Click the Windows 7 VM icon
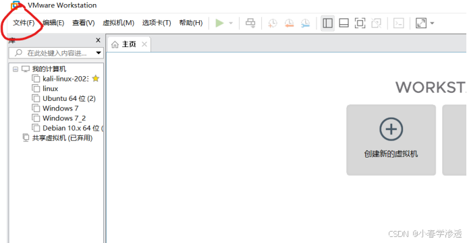Viewport: 467px width, 243px height. pos(36,108)
